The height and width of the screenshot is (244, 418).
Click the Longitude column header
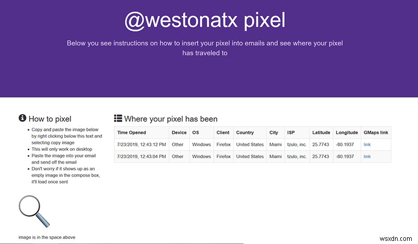tap(346, 132)
